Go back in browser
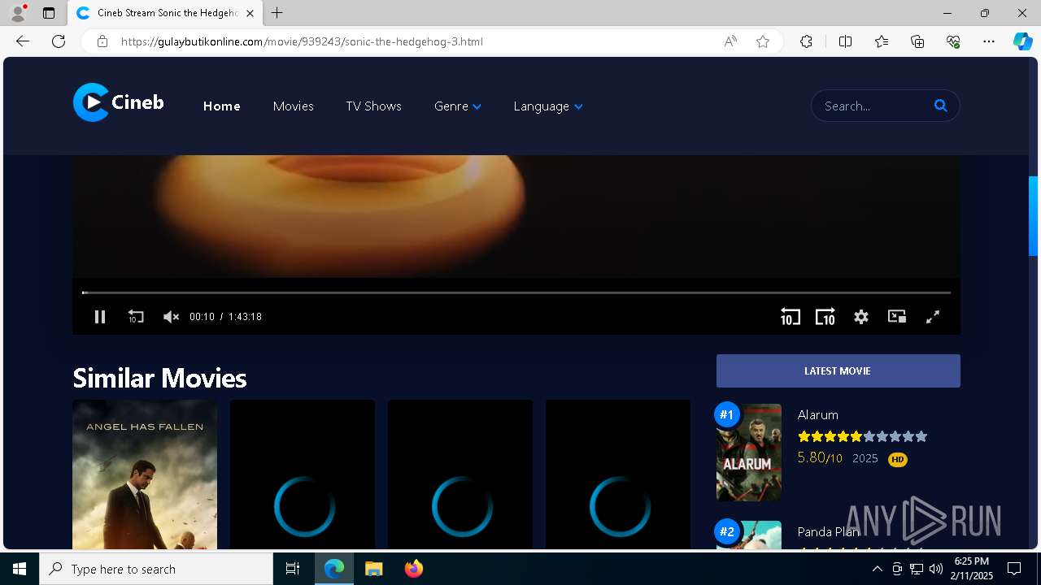The width and height of the screenshot is (1041, 585). click(23, 41)
